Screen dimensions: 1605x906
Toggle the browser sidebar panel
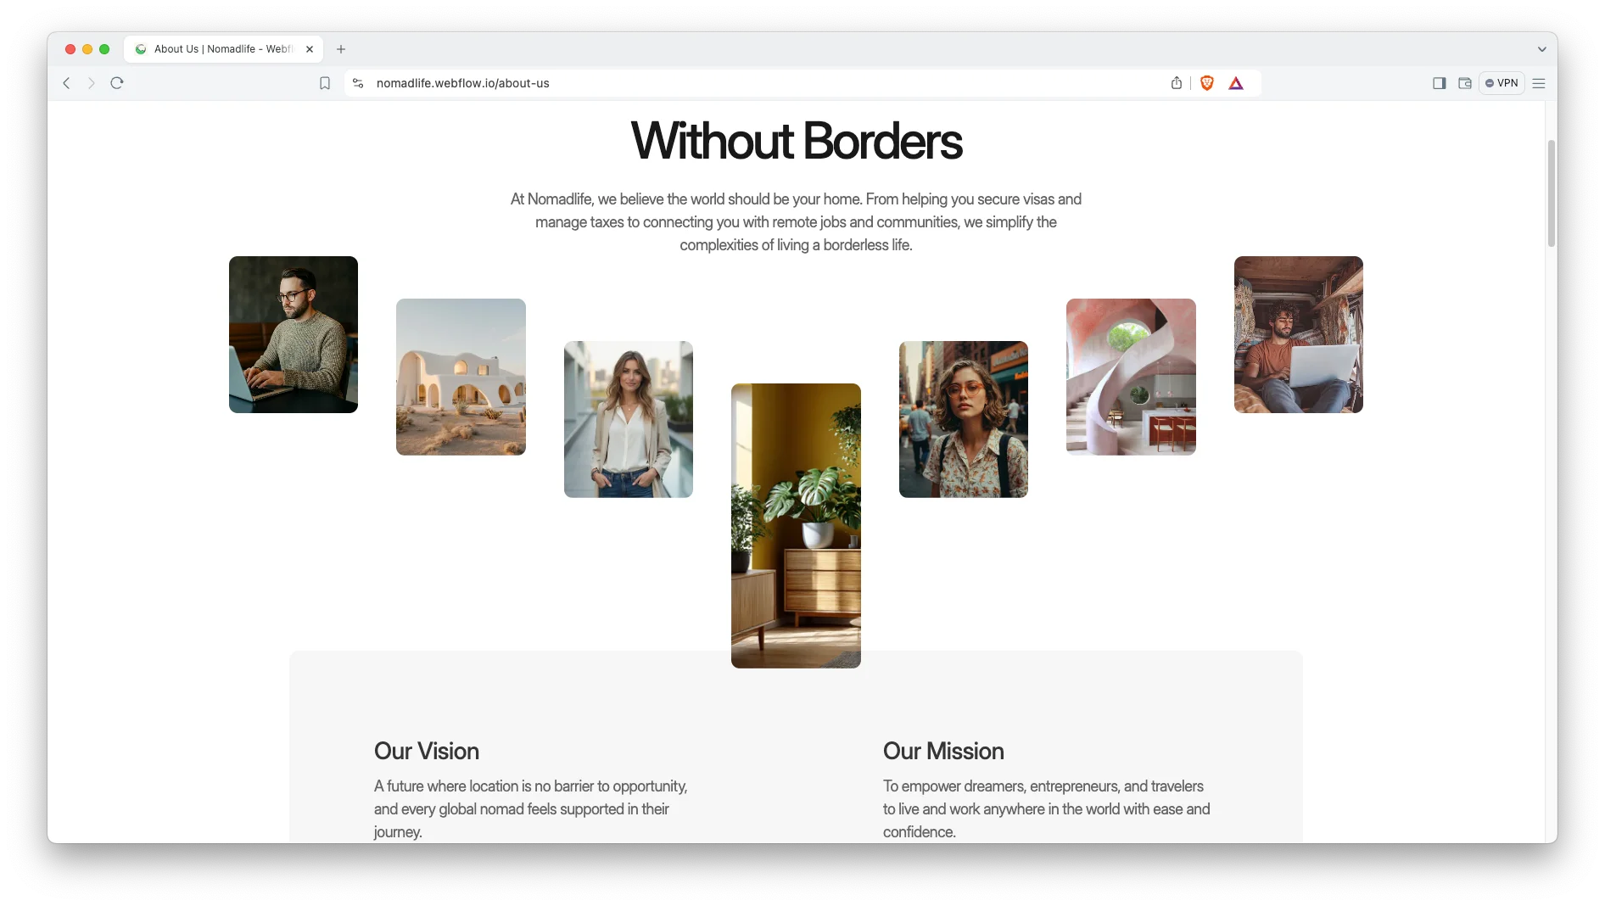[x=1440, y=83]
